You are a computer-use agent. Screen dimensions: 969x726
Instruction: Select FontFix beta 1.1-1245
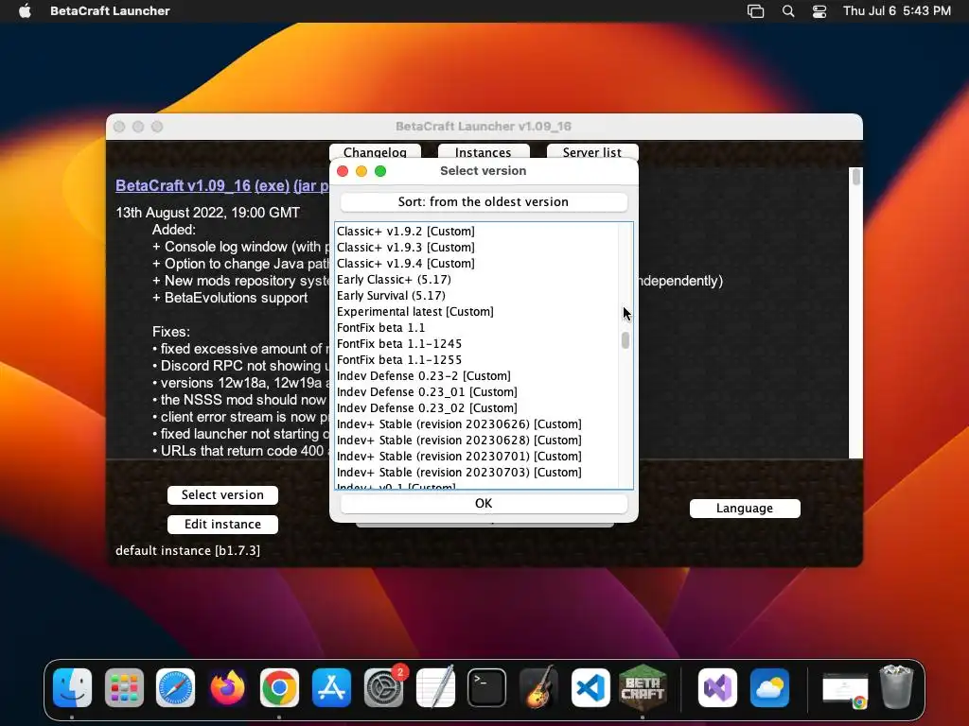477,343
